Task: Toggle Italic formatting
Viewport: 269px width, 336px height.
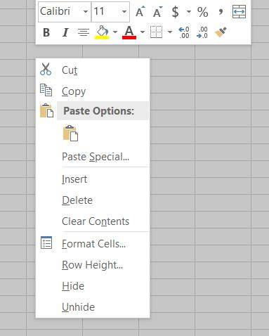Action: pyautogui.click(x=65, y=32)
